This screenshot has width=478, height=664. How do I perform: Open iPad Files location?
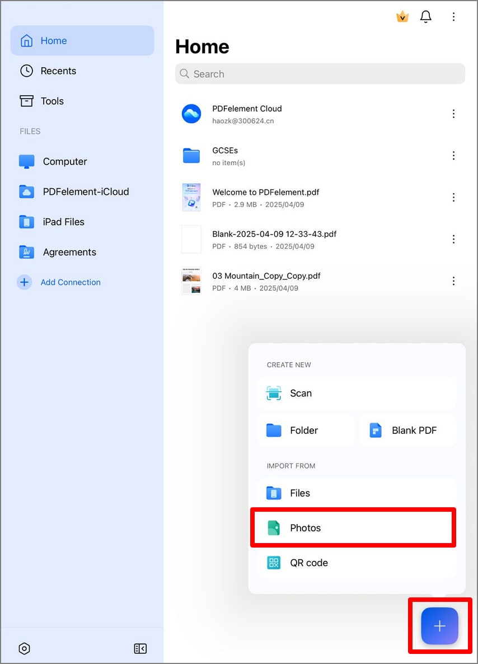coord(82,222)
